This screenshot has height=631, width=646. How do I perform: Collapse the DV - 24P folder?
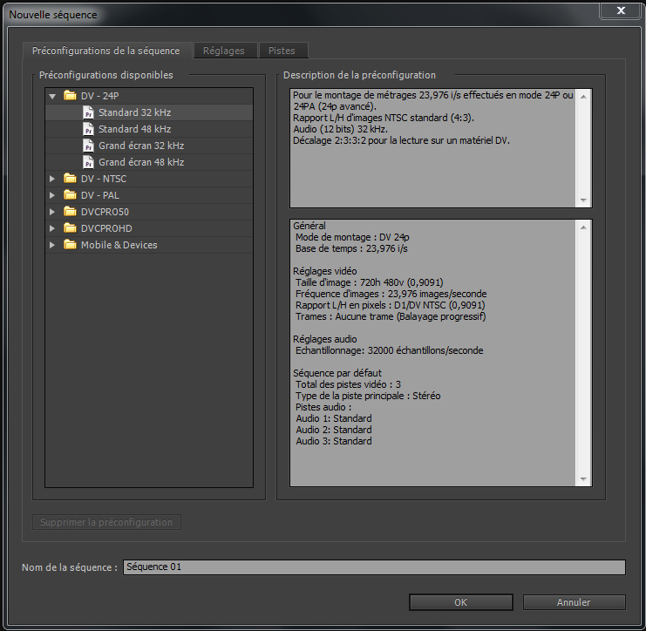coord(52,97)
